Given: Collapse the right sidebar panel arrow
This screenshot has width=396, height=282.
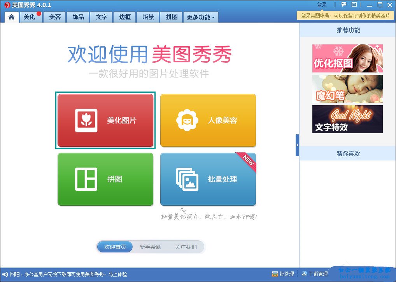Looking at the screenshot, I should point(297,145).
